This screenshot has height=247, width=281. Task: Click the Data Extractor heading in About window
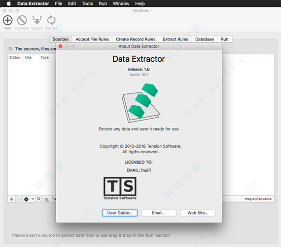point(139,59)
